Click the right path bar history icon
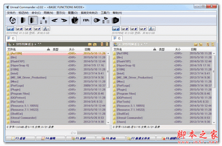This screenshot has width=222, height=146. click(x=213, y=44)
